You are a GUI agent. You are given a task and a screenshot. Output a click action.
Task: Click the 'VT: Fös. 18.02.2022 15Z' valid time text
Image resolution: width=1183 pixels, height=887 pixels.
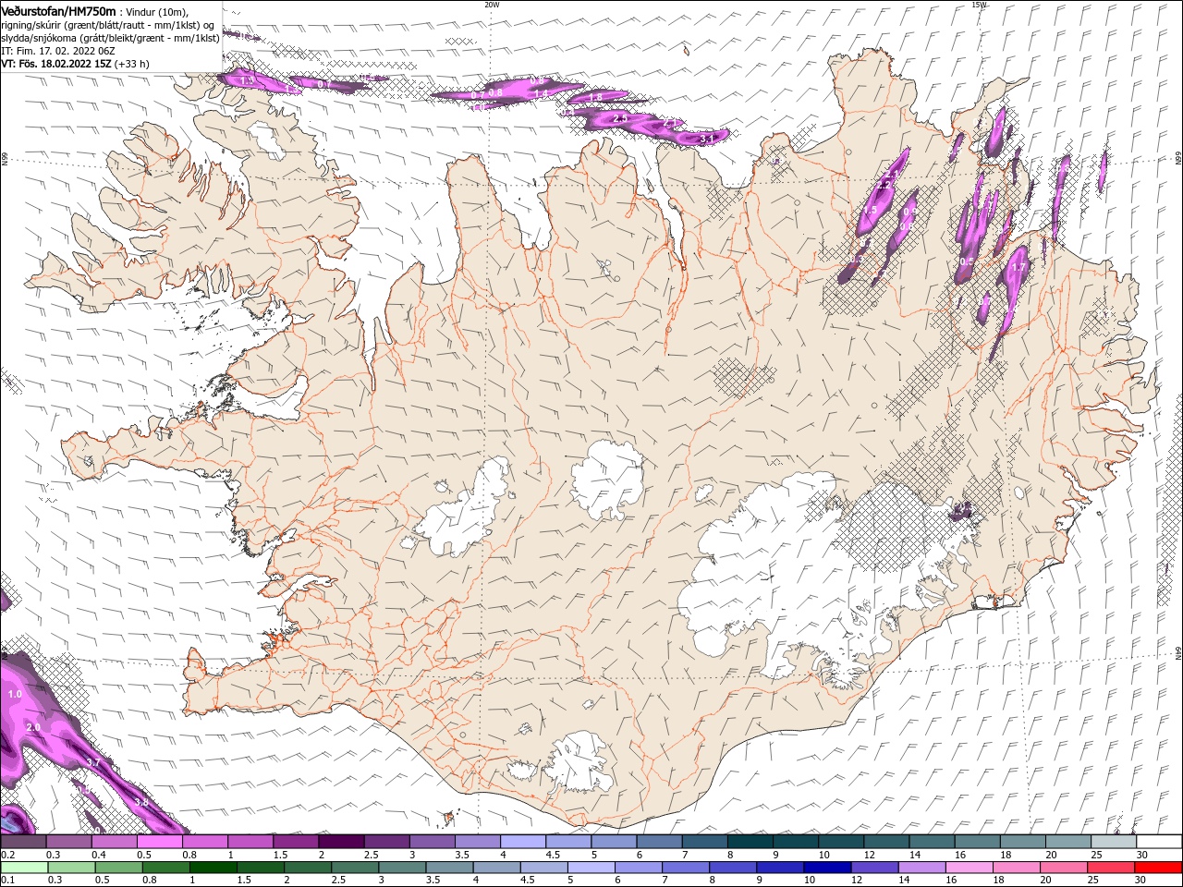(x=56, y=64)
